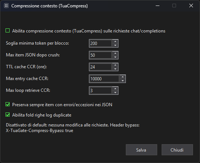This screenshot has width=200, height=163.
Task: Raise TTL cache CCR hours with up arrow
Action: 115,65
